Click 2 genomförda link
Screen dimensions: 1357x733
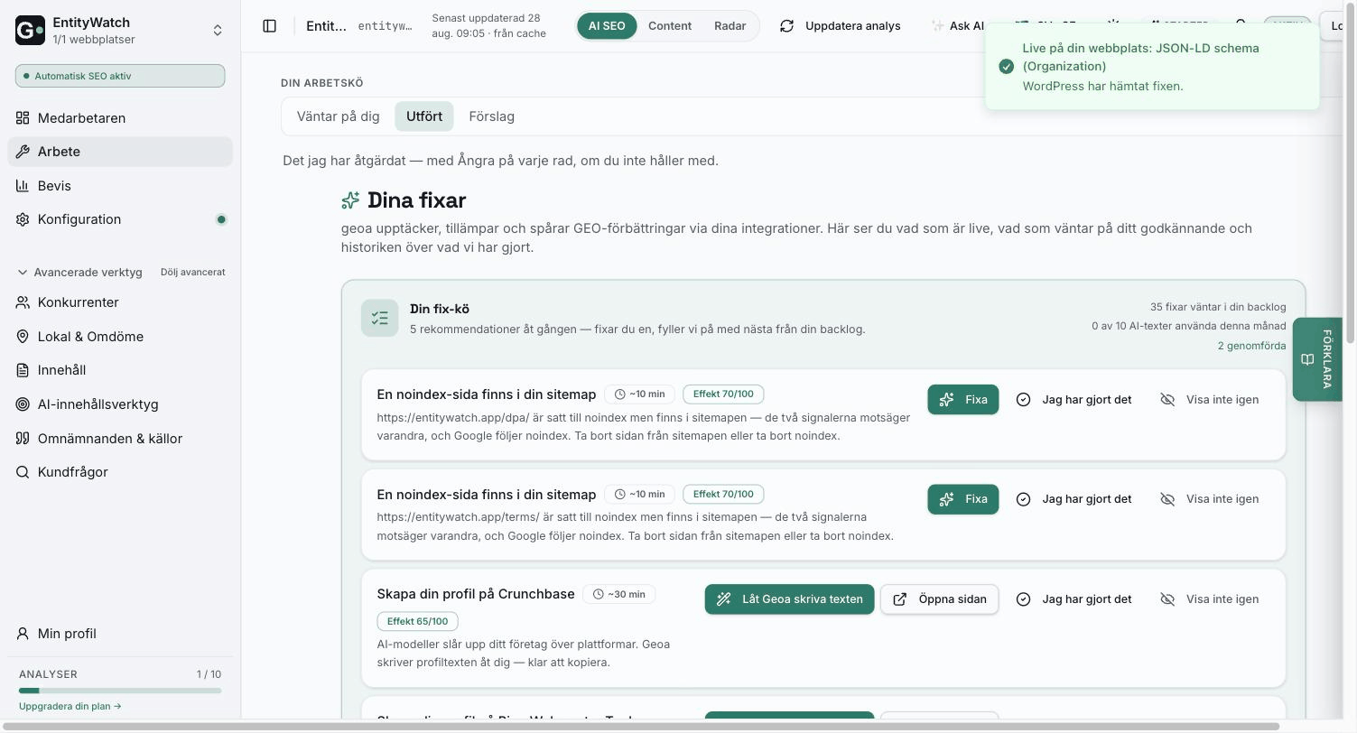point(1251,346)
